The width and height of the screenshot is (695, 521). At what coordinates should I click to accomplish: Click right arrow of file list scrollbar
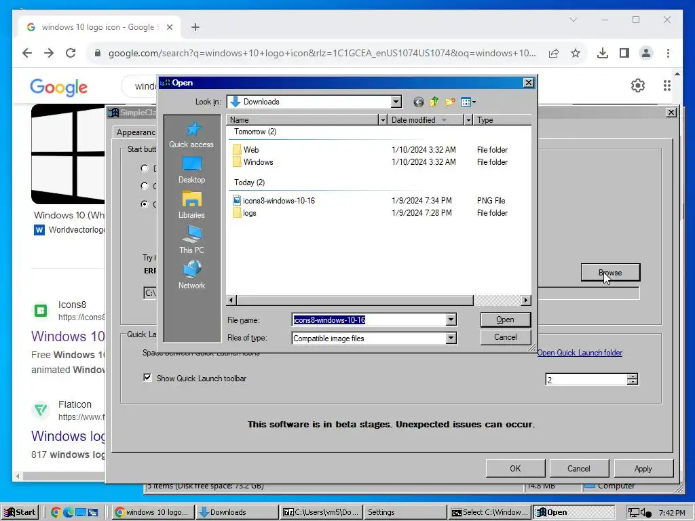pos(526,301)
